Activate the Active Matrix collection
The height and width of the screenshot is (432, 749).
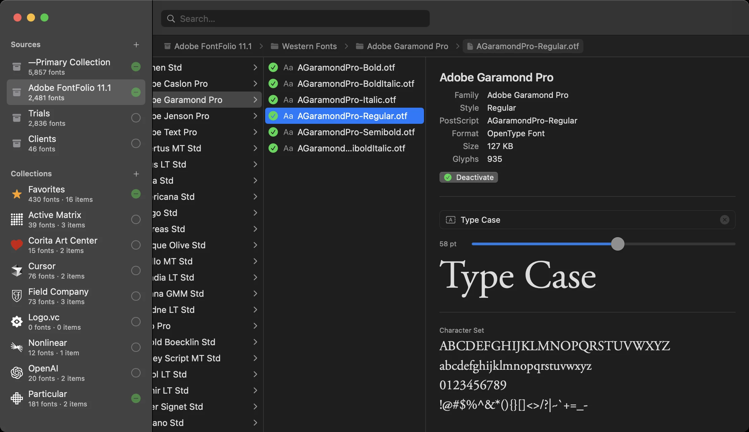coord(136,219)
